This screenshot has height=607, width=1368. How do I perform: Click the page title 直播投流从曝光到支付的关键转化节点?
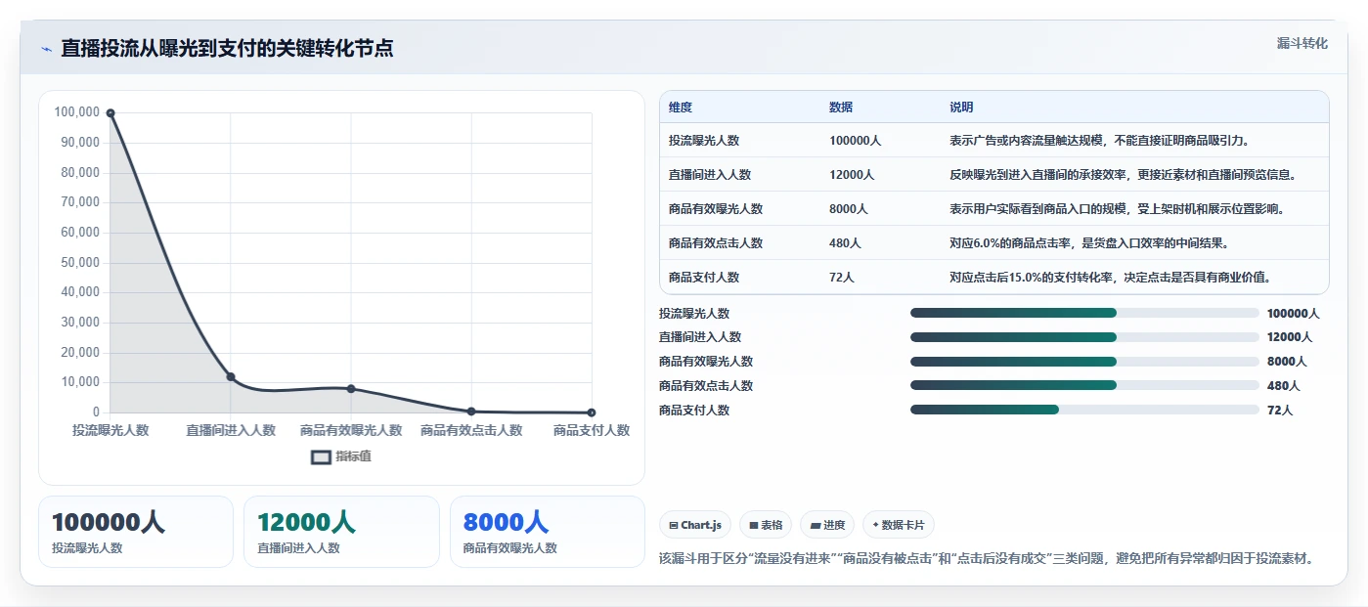[x=228, y=48]
